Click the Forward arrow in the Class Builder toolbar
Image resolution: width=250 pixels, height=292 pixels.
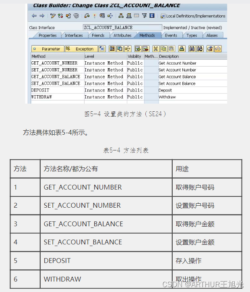42,16
